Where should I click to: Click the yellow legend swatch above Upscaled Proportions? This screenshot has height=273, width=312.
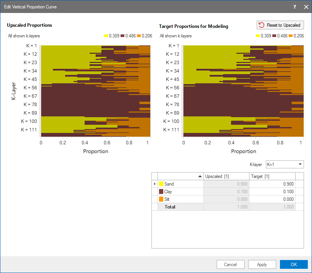point(106,36)
